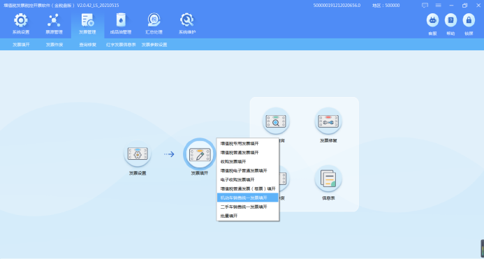Open 信息表 documents icon
This screenshot has width=484, height=259.
328,179
